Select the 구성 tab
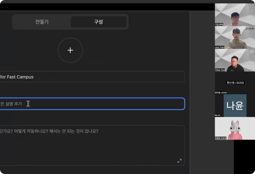 pyautogui.click(x=99, y=22)
